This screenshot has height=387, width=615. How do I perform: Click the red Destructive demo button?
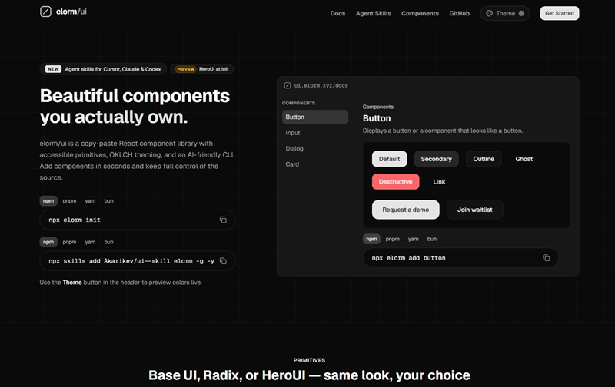(395, 182)
